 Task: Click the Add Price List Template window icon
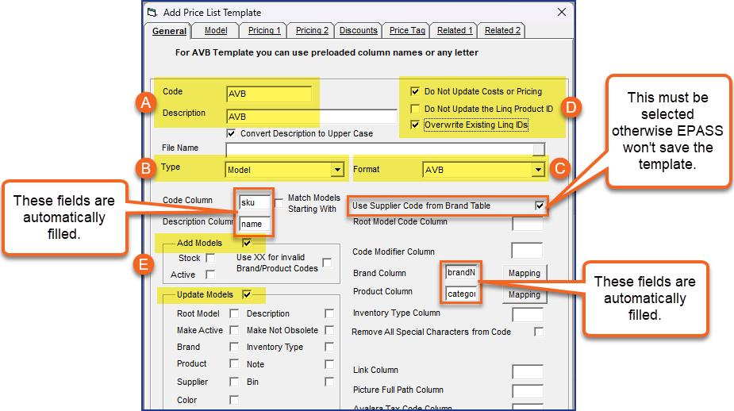(x=152, y=12)
